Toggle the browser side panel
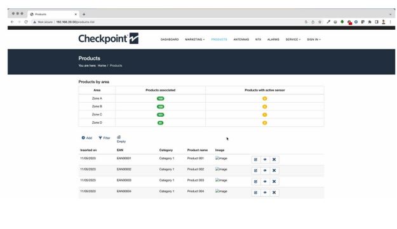 (377, 22)
